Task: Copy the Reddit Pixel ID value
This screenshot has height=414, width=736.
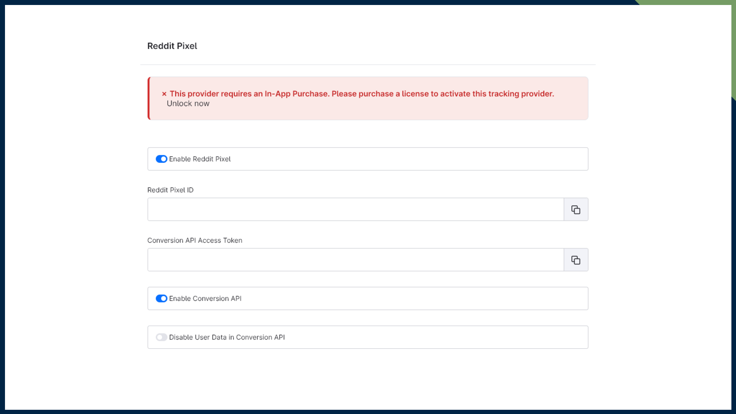Action: point(576,210)
